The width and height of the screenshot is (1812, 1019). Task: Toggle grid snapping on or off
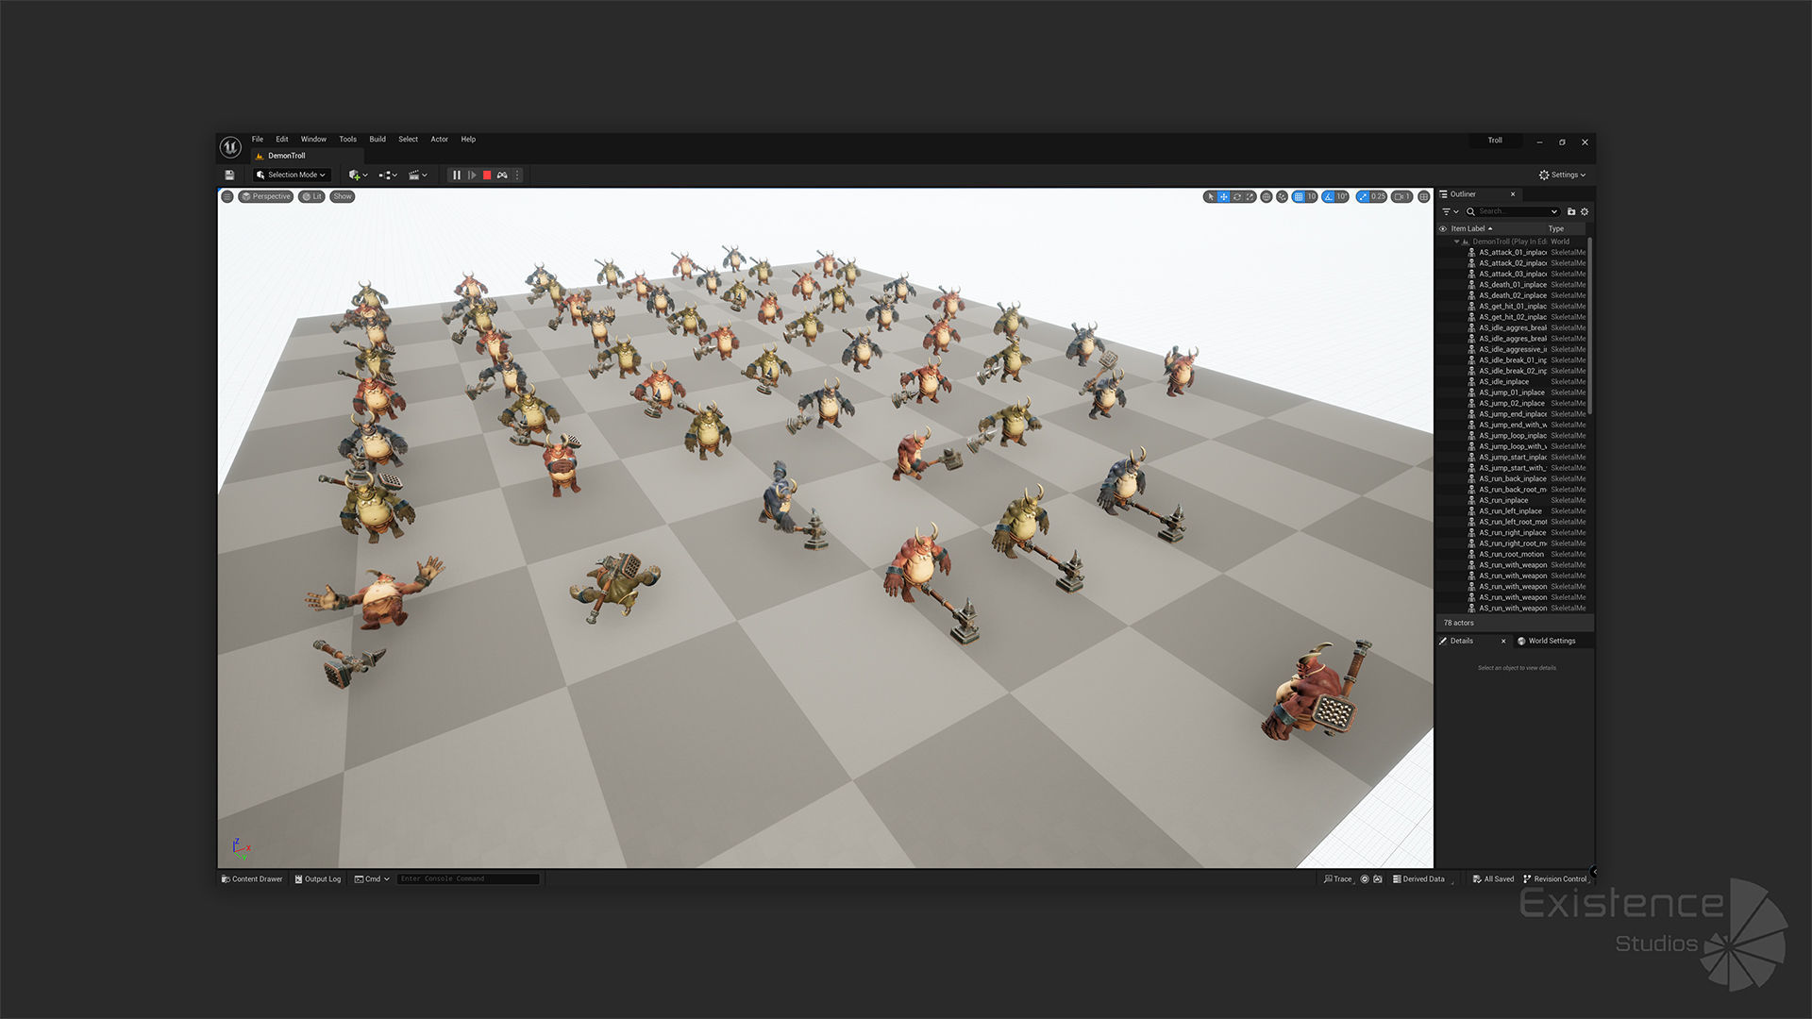[1299, 197]
